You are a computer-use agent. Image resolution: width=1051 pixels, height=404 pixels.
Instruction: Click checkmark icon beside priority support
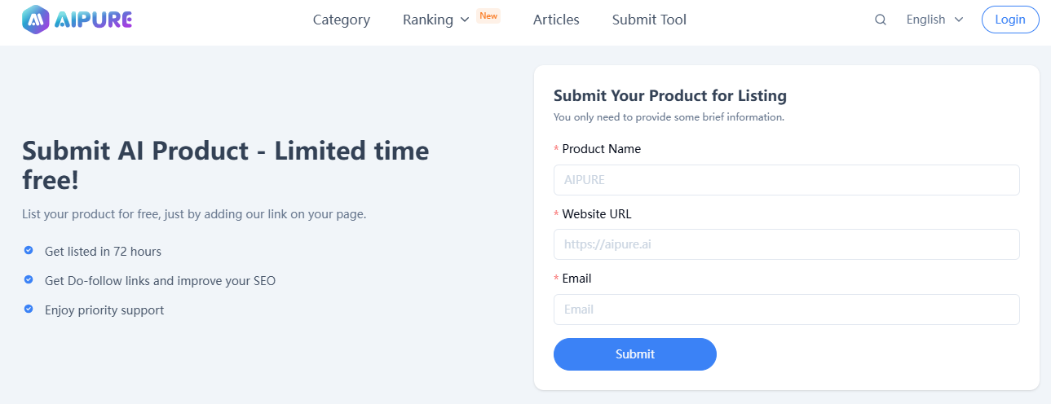(x=29, y=310)
